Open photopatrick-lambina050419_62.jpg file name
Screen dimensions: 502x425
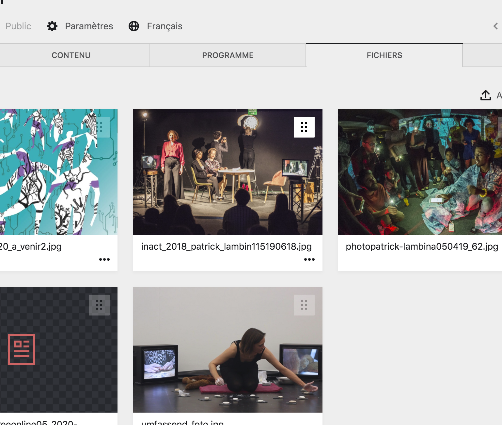tap(422, 246)
